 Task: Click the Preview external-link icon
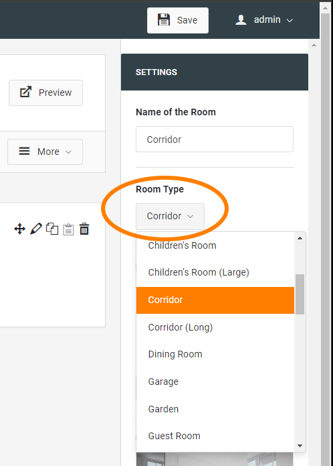click(x=25, y=92)
